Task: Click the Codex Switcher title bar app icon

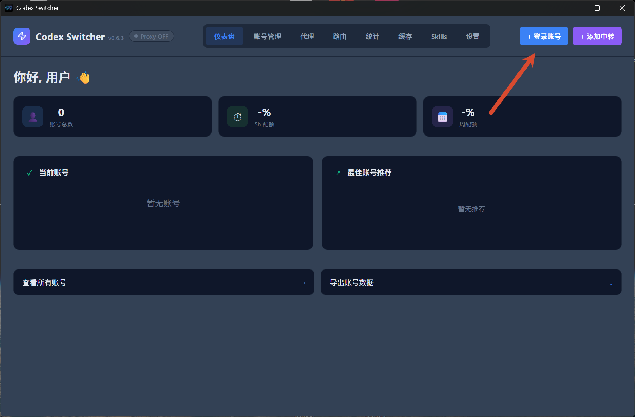Action: (x=9, y=8)
